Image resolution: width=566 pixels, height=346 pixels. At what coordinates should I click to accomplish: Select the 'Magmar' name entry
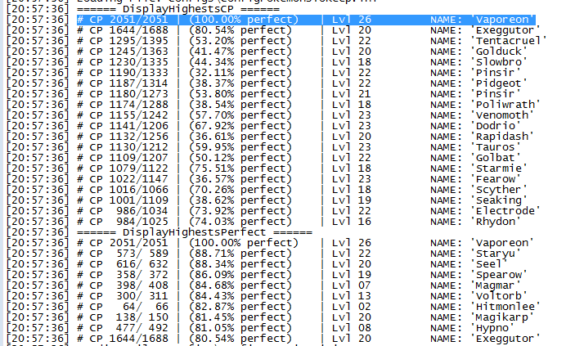(496, 285)
